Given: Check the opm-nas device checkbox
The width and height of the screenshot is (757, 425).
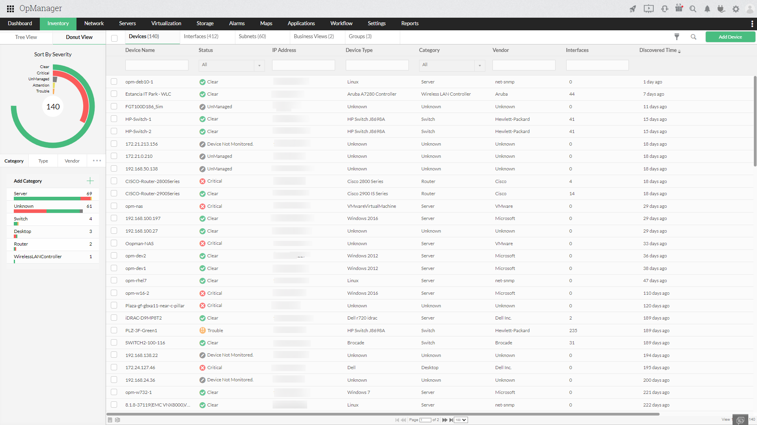Looking at the screenshot, I should (x=114, y=206).
